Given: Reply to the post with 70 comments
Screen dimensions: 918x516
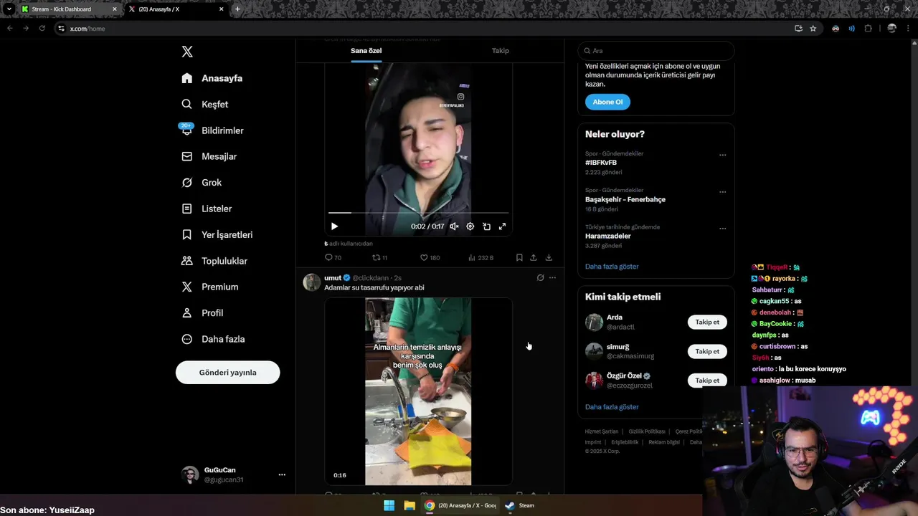Looking at the screenshot, I should 333,257.
